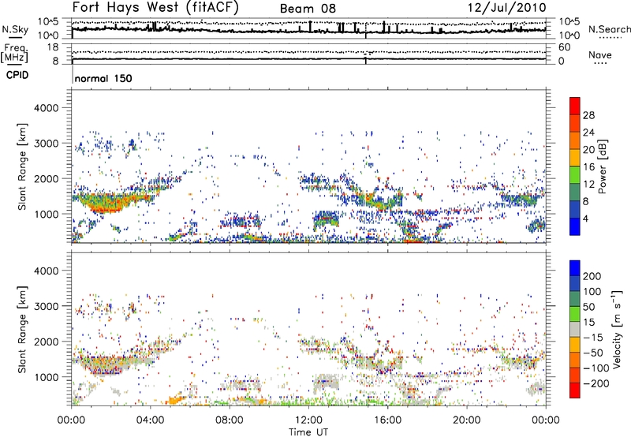The width and height of the screenshot is (631, 437).
Task: Click the frequency '18' axis tick
Action: pos(53,47)
